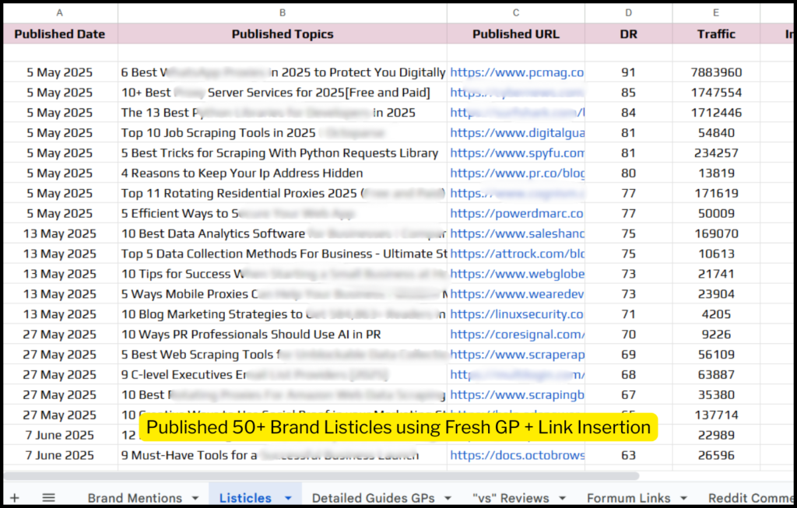Viewport: 797px width, 508px height.
Task: Switch to Brand Mentions sheet tab
Action: 135,498
